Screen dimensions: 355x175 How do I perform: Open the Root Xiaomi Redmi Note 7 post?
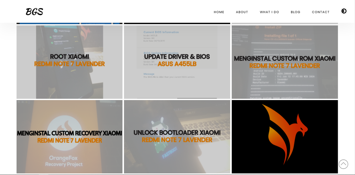click(x=70, y=62)
